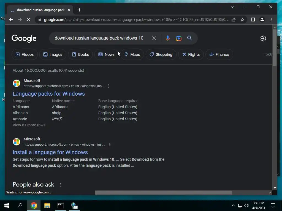Search by image with camera icon
The width and height of the screenshot is (282, 211).
tap(178, 38)
